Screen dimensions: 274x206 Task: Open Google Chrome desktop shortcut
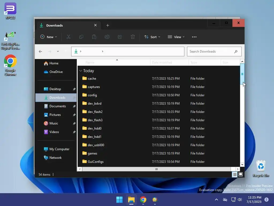[10, 65]
